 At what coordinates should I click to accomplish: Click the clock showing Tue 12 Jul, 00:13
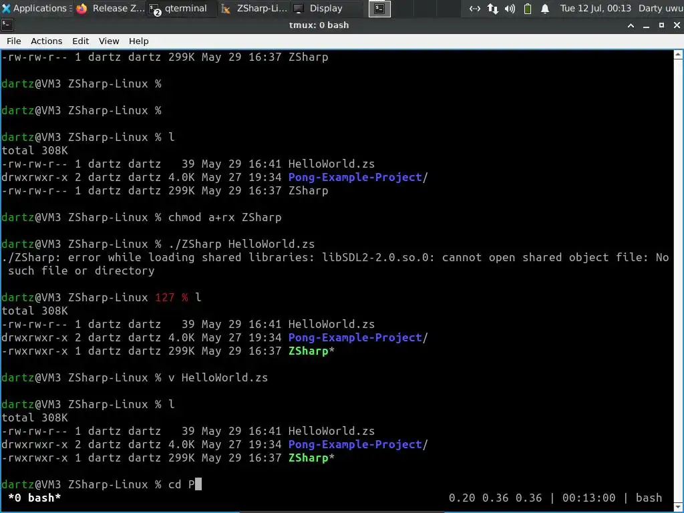tap(595, 8)
